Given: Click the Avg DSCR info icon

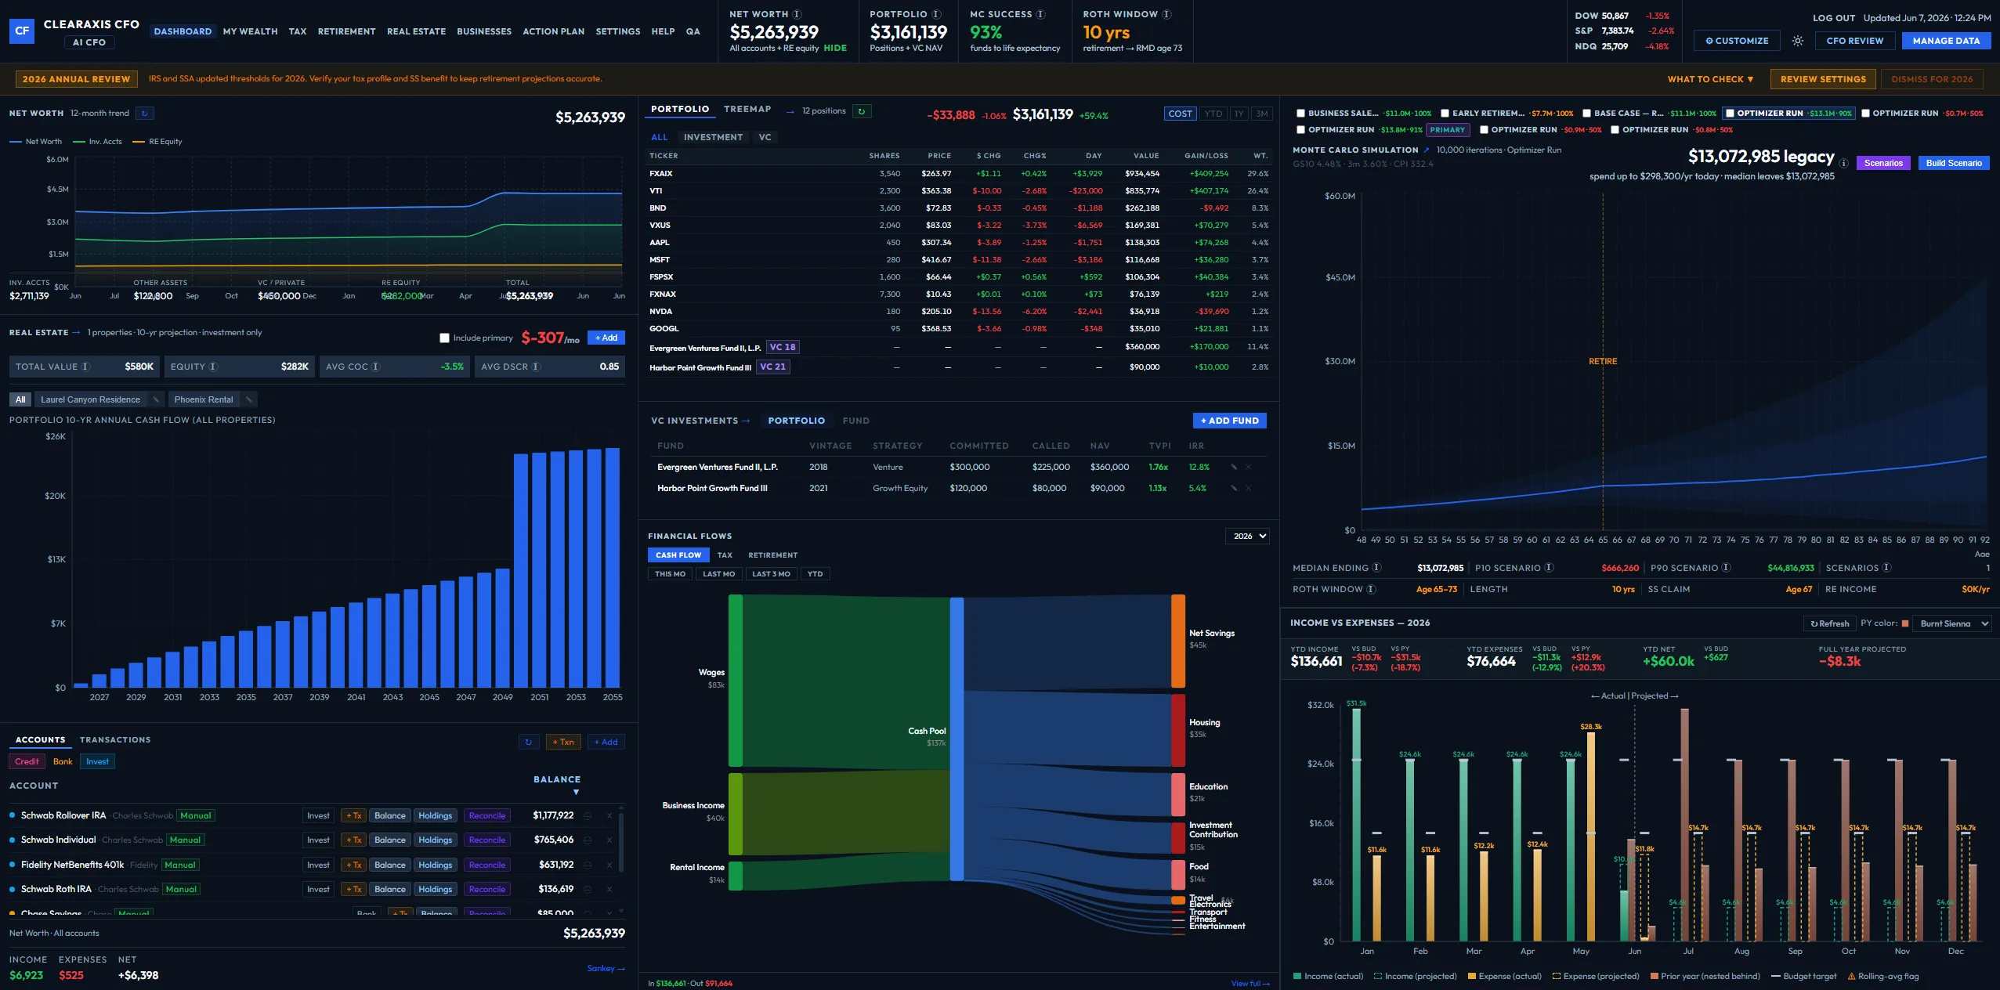Looking at the screenshot, I should [536, 367].
